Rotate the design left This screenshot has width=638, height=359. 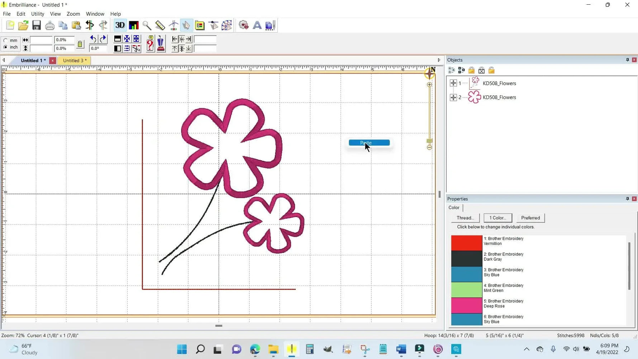click(x=93, y=39)
